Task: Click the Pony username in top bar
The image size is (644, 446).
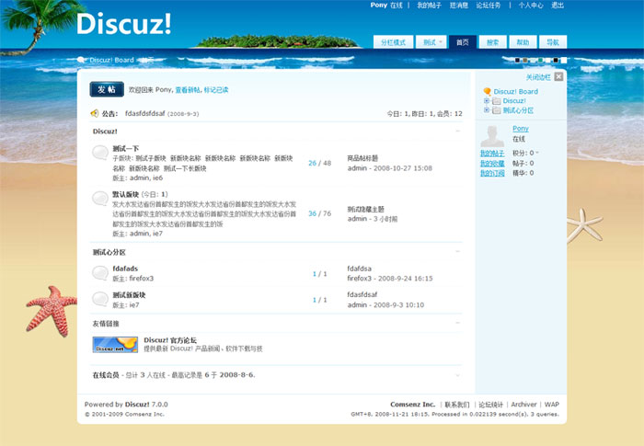Action: click(x=379, y=6)
